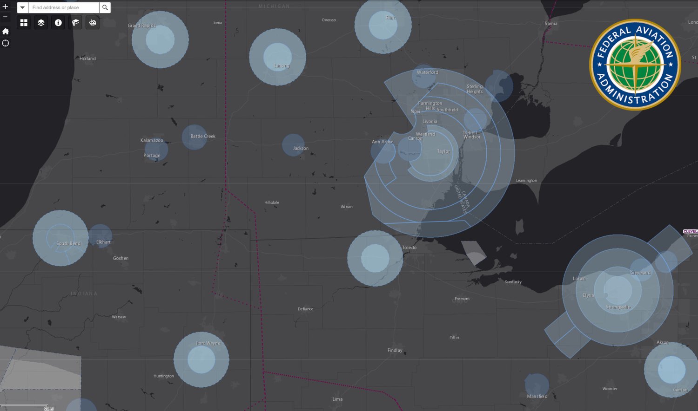Zoom out using the minus button
The width and height of the screenshot is (698, 411).
(x=5, y=17)
